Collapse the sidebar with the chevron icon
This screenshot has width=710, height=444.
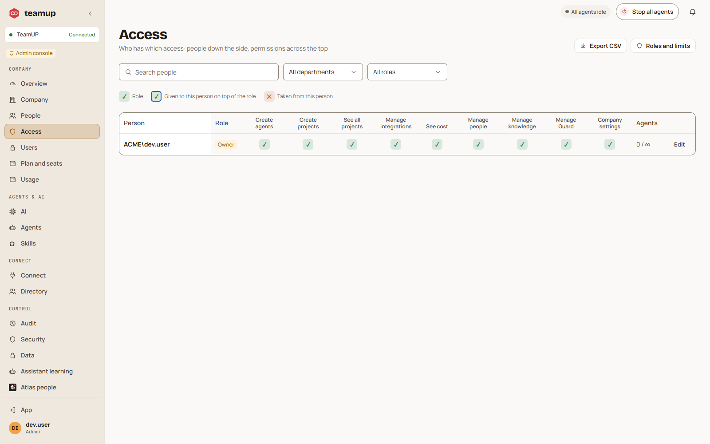pyautogui.click(x=90, y=13)
